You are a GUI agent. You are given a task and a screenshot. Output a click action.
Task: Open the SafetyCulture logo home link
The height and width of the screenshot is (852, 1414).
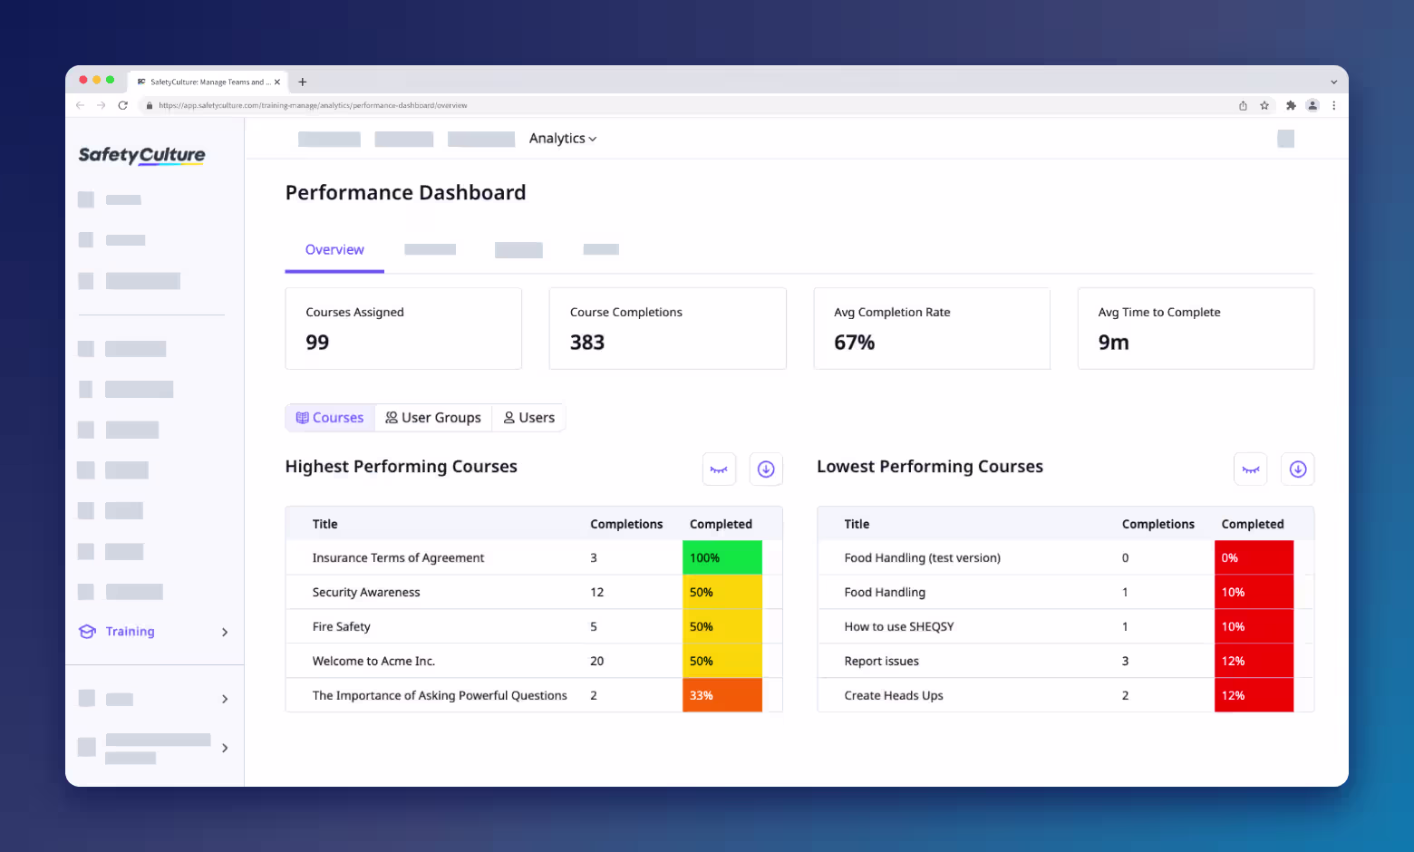click(142, 155)
